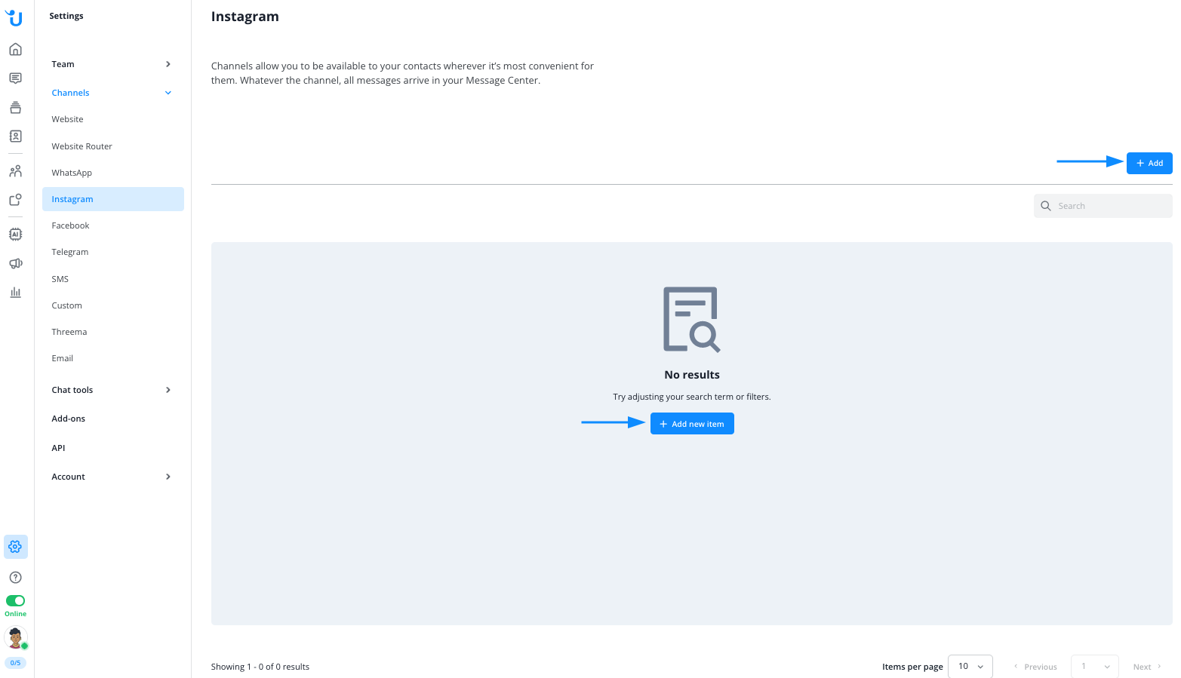Click the operator avatar picture
This screenshot has width=1181, height=678.
pos(15,638)
